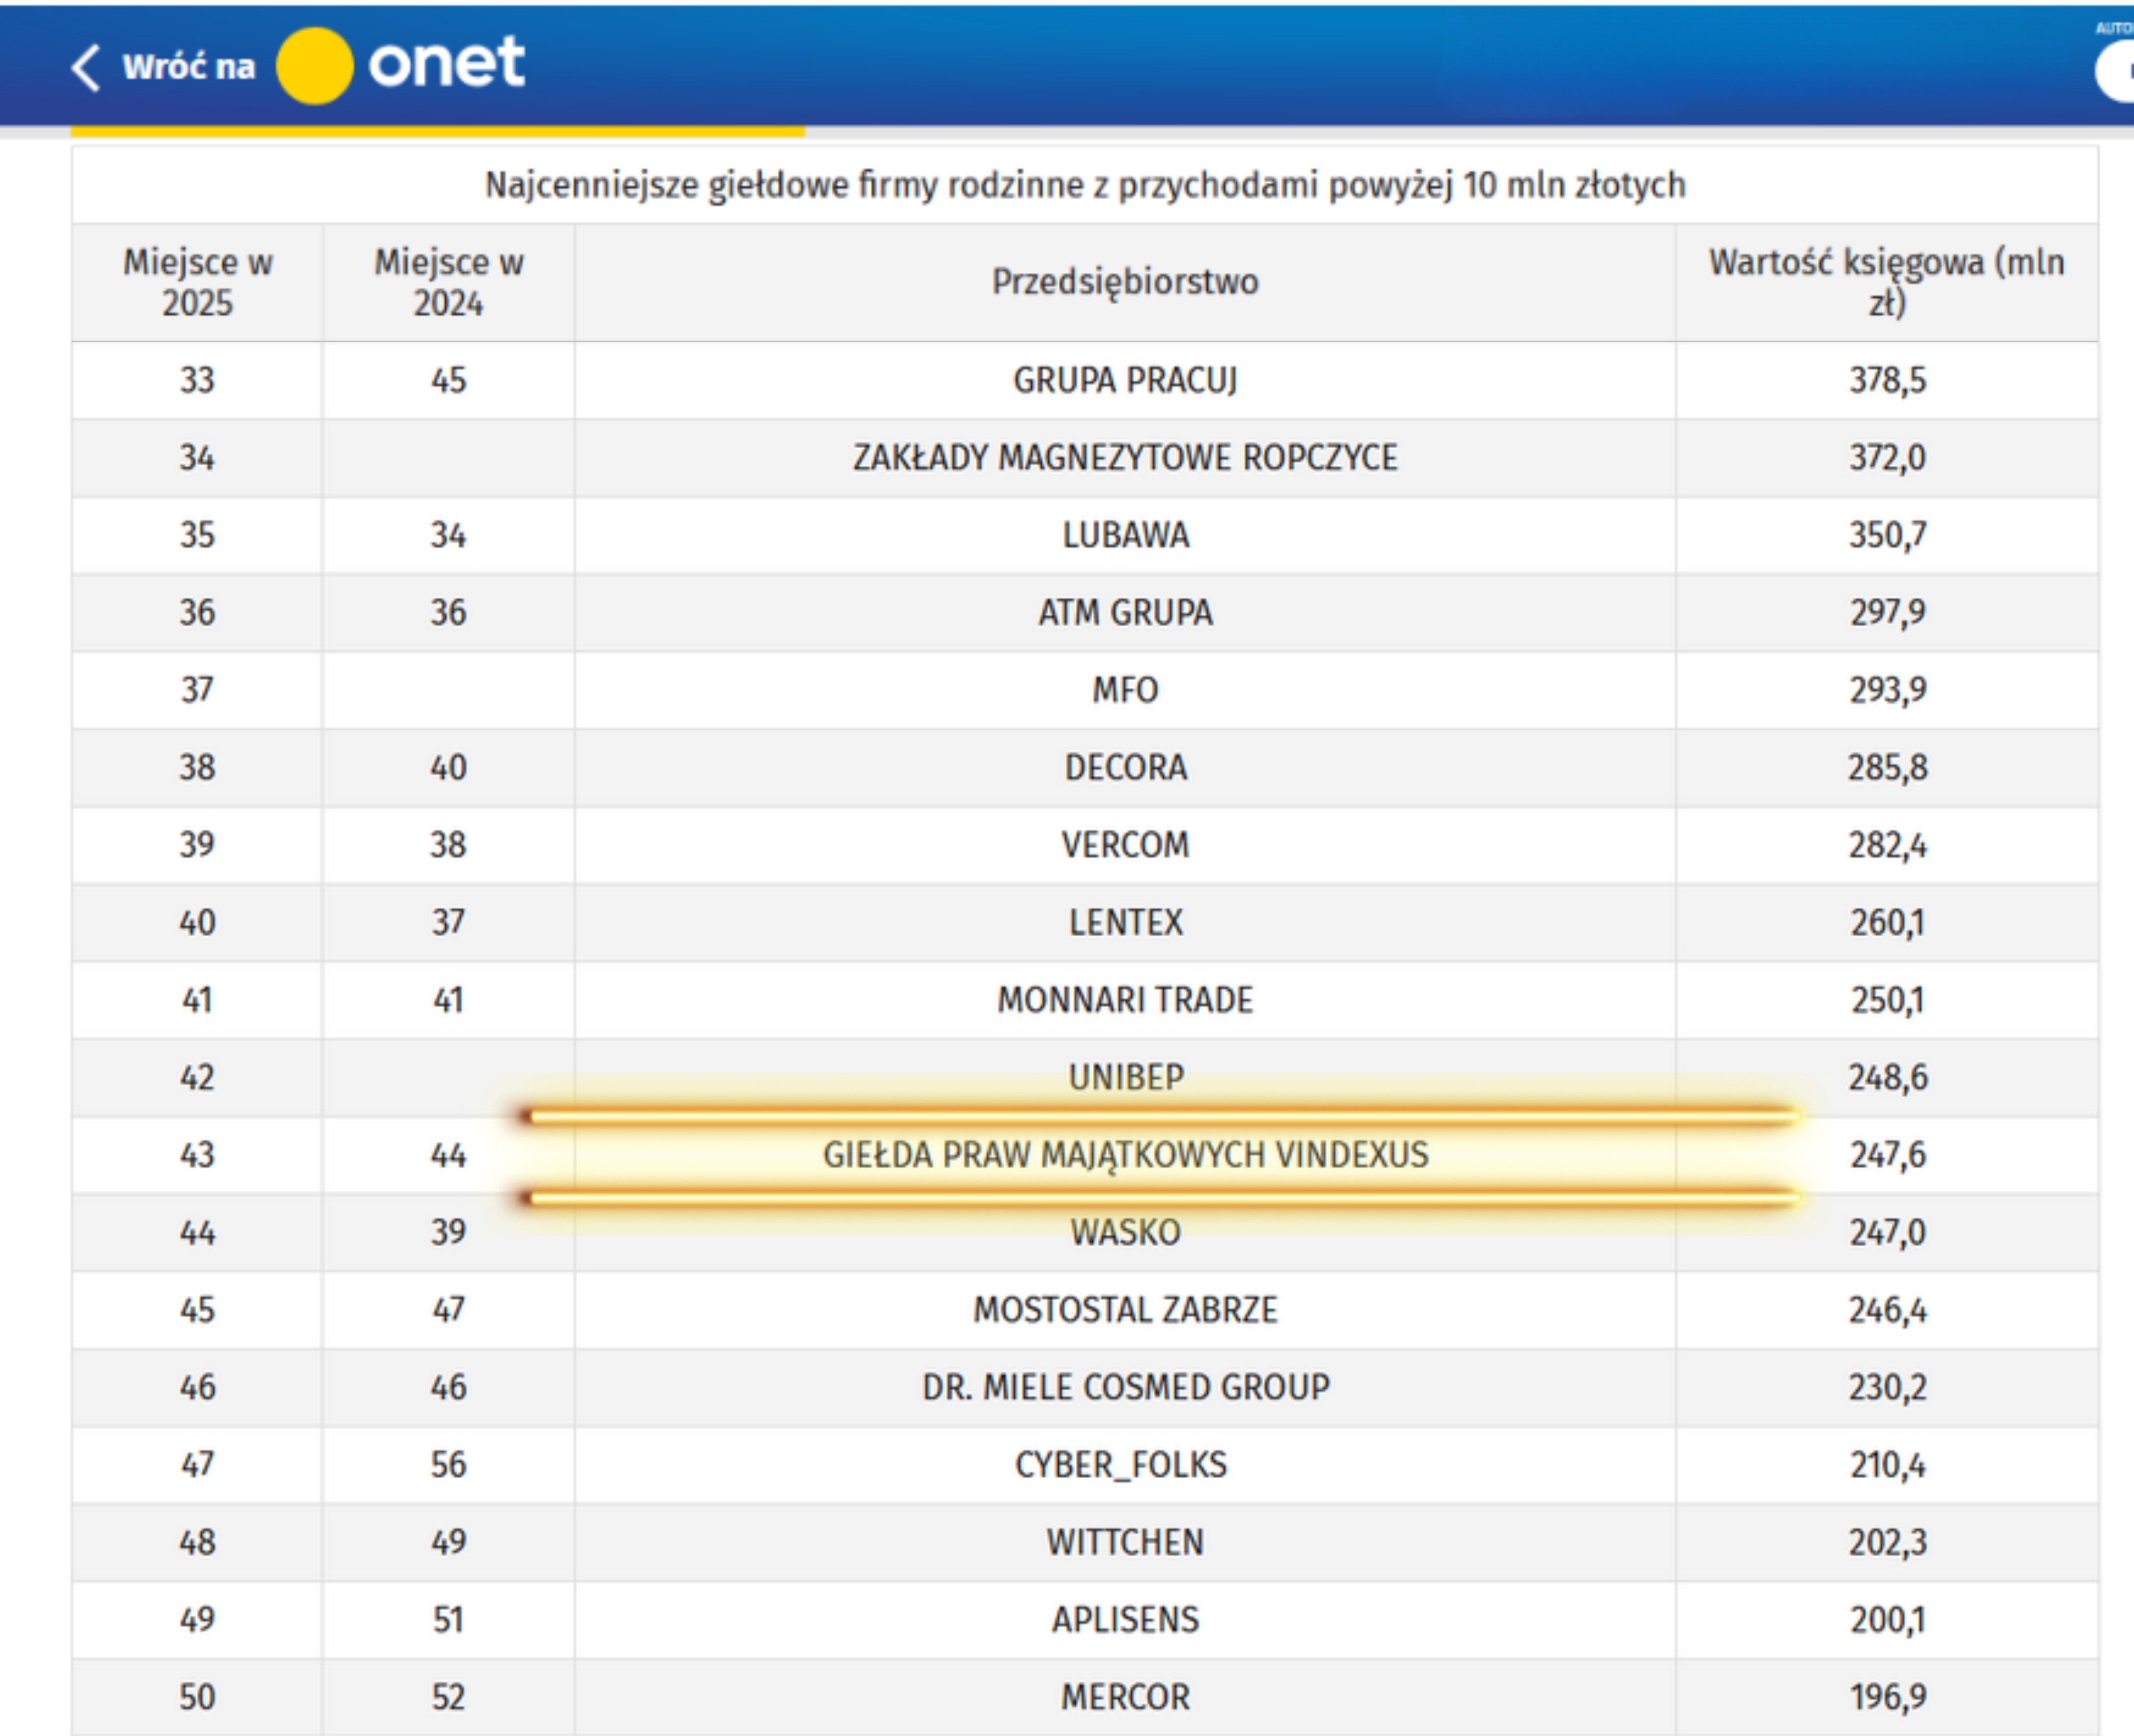The height and width of the screenshot is (1736, 2134).
Task: Select the UNIBEP company cell
Action: click(x=1125, y=1077)
